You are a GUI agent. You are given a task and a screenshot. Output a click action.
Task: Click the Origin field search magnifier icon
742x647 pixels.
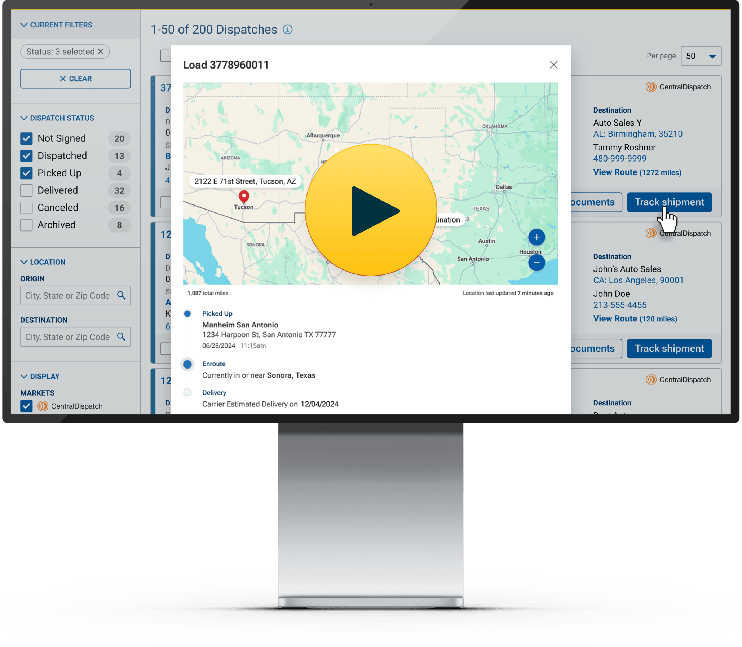pyautogui.click(x=121, y=295)
